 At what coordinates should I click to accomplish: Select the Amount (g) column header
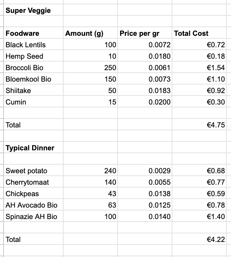(x=84, y=34)
